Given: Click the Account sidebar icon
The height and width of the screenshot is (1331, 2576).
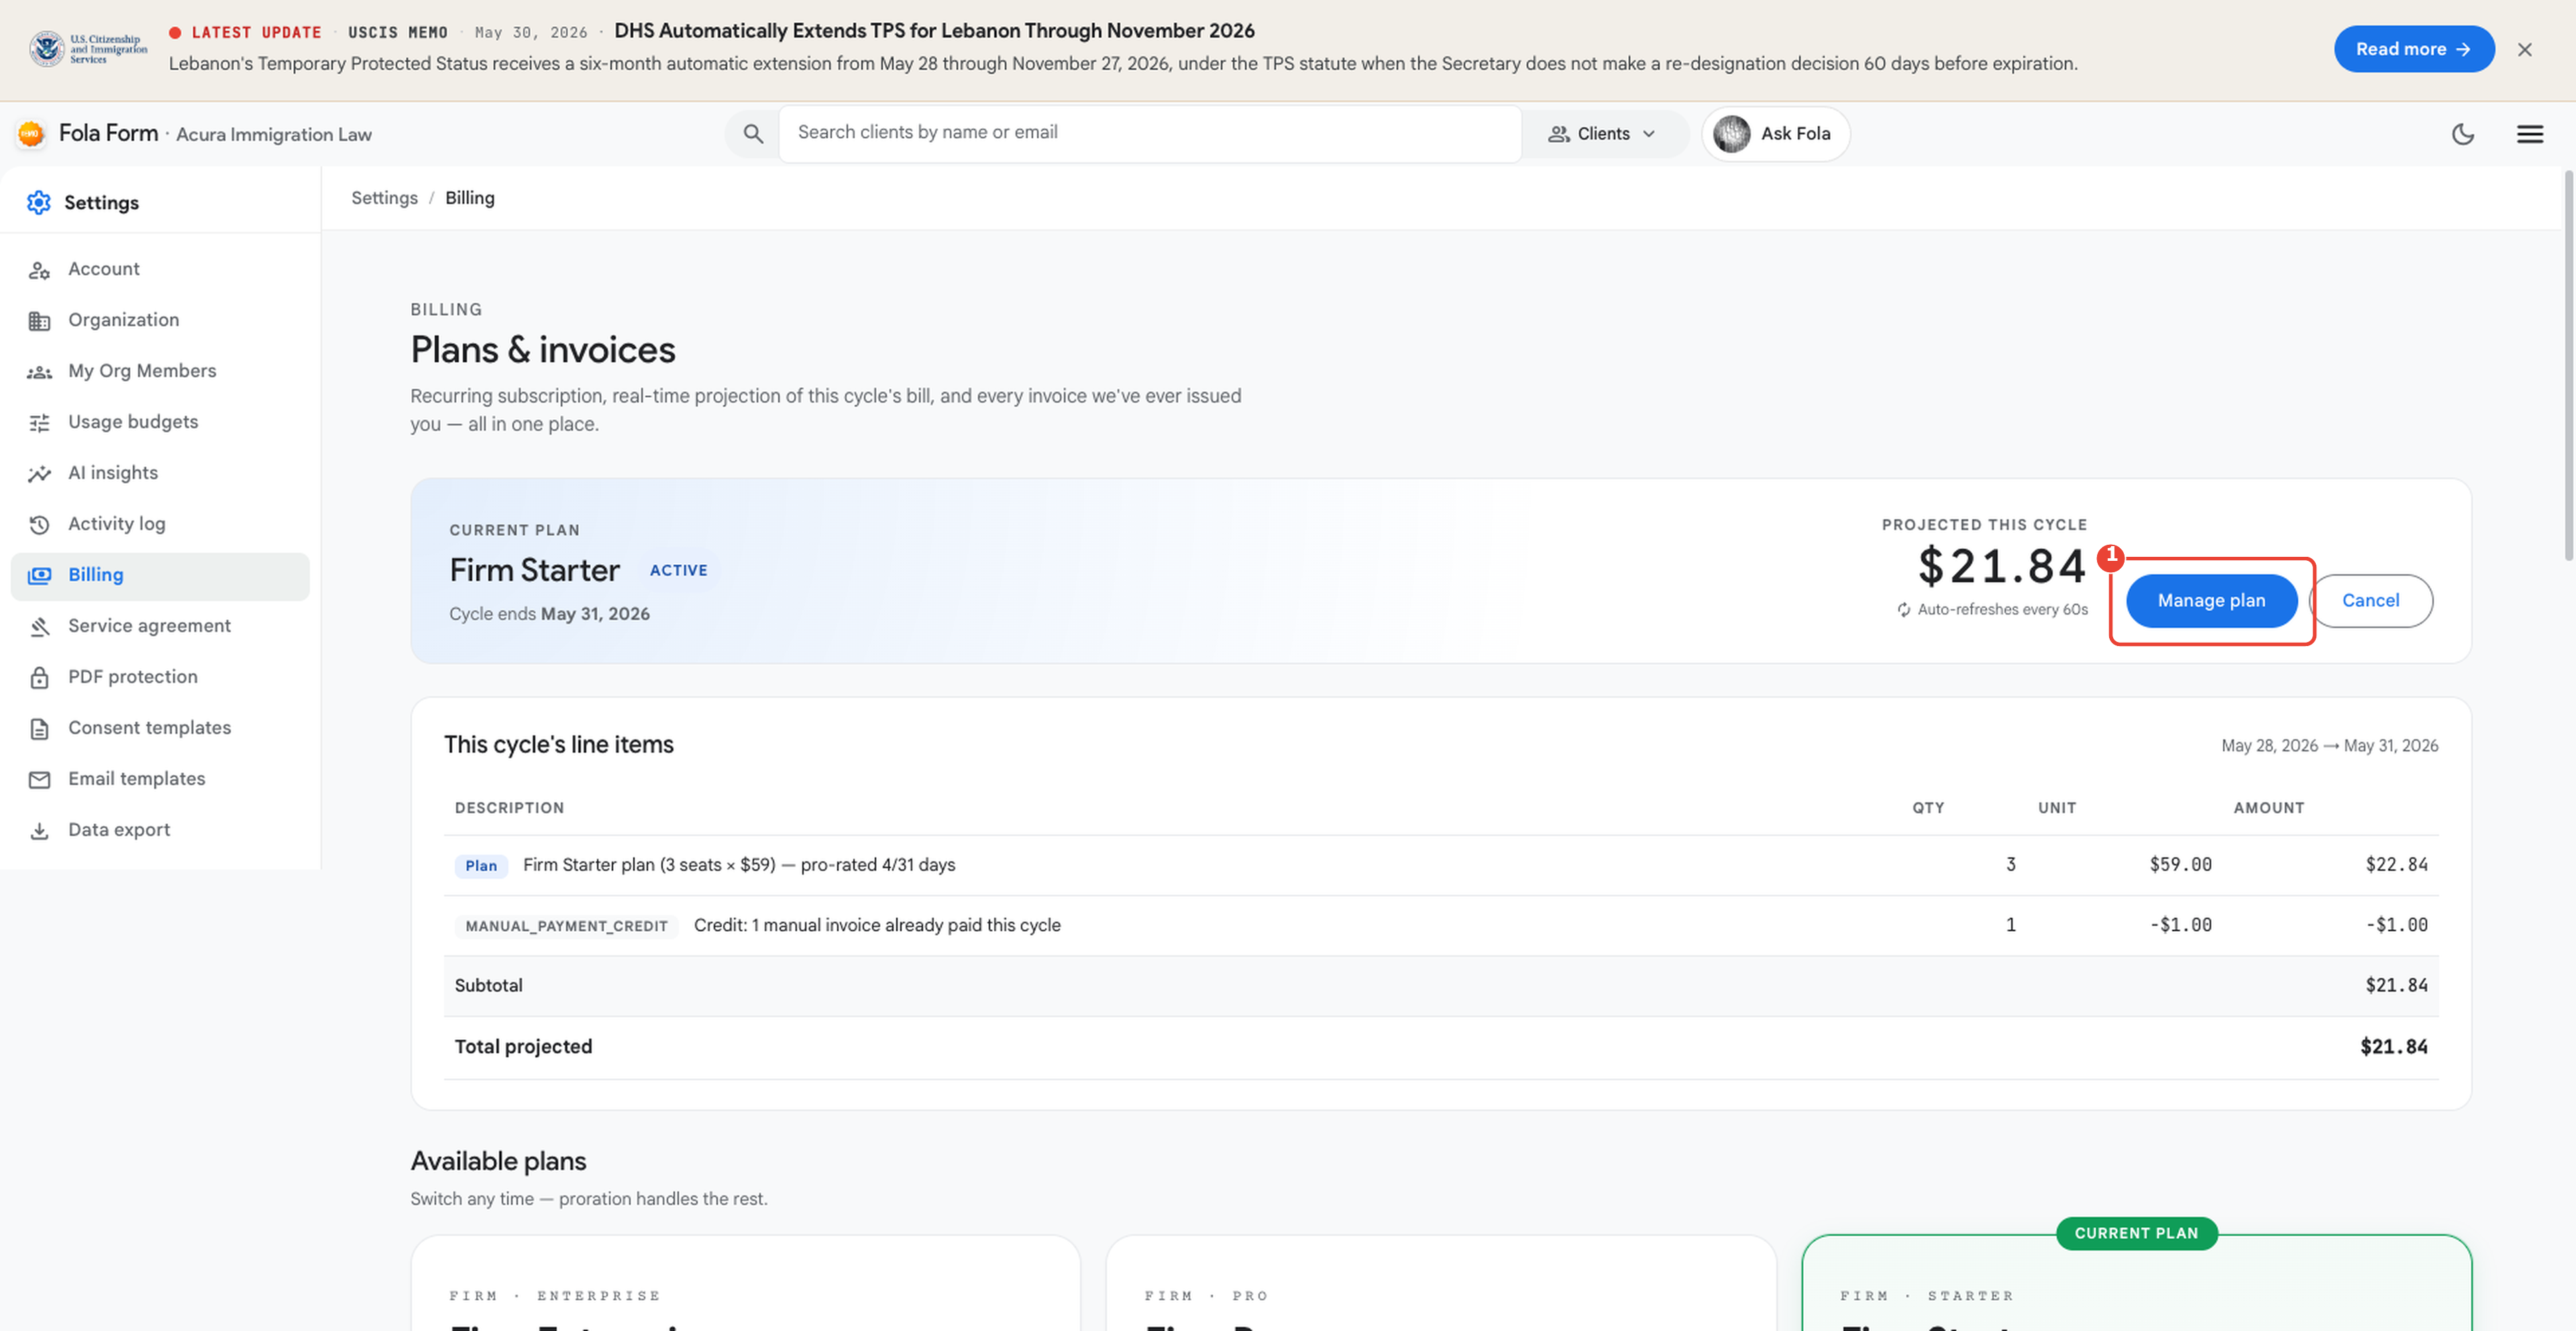Looking at the screenshot, I should coord(39,270).
